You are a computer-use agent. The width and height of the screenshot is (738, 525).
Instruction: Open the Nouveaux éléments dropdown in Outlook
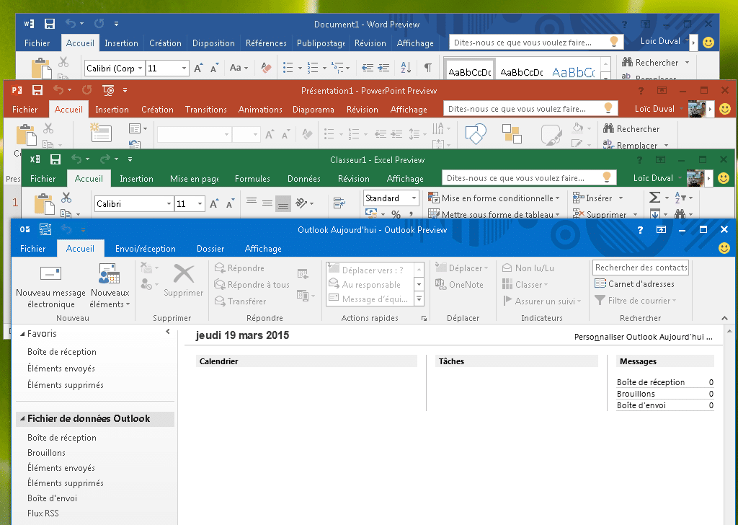pyautogui.click(x=110, y=286)
